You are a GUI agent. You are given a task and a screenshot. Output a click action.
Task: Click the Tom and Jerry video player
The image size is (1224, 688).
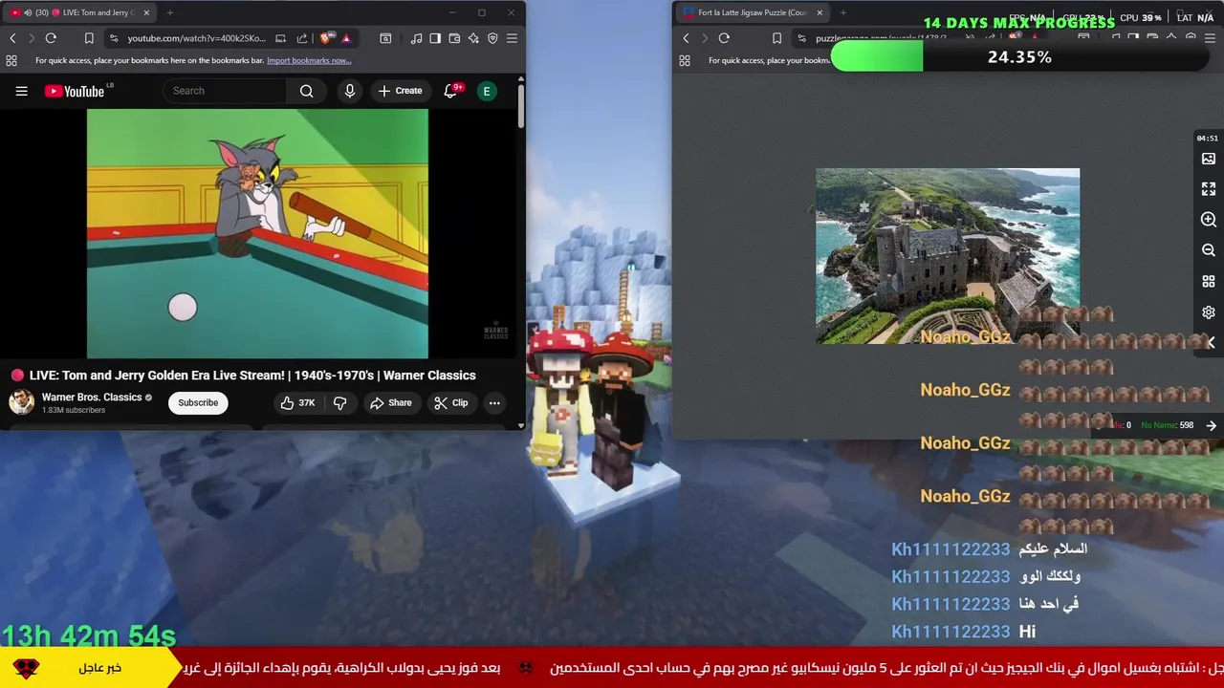257,233
